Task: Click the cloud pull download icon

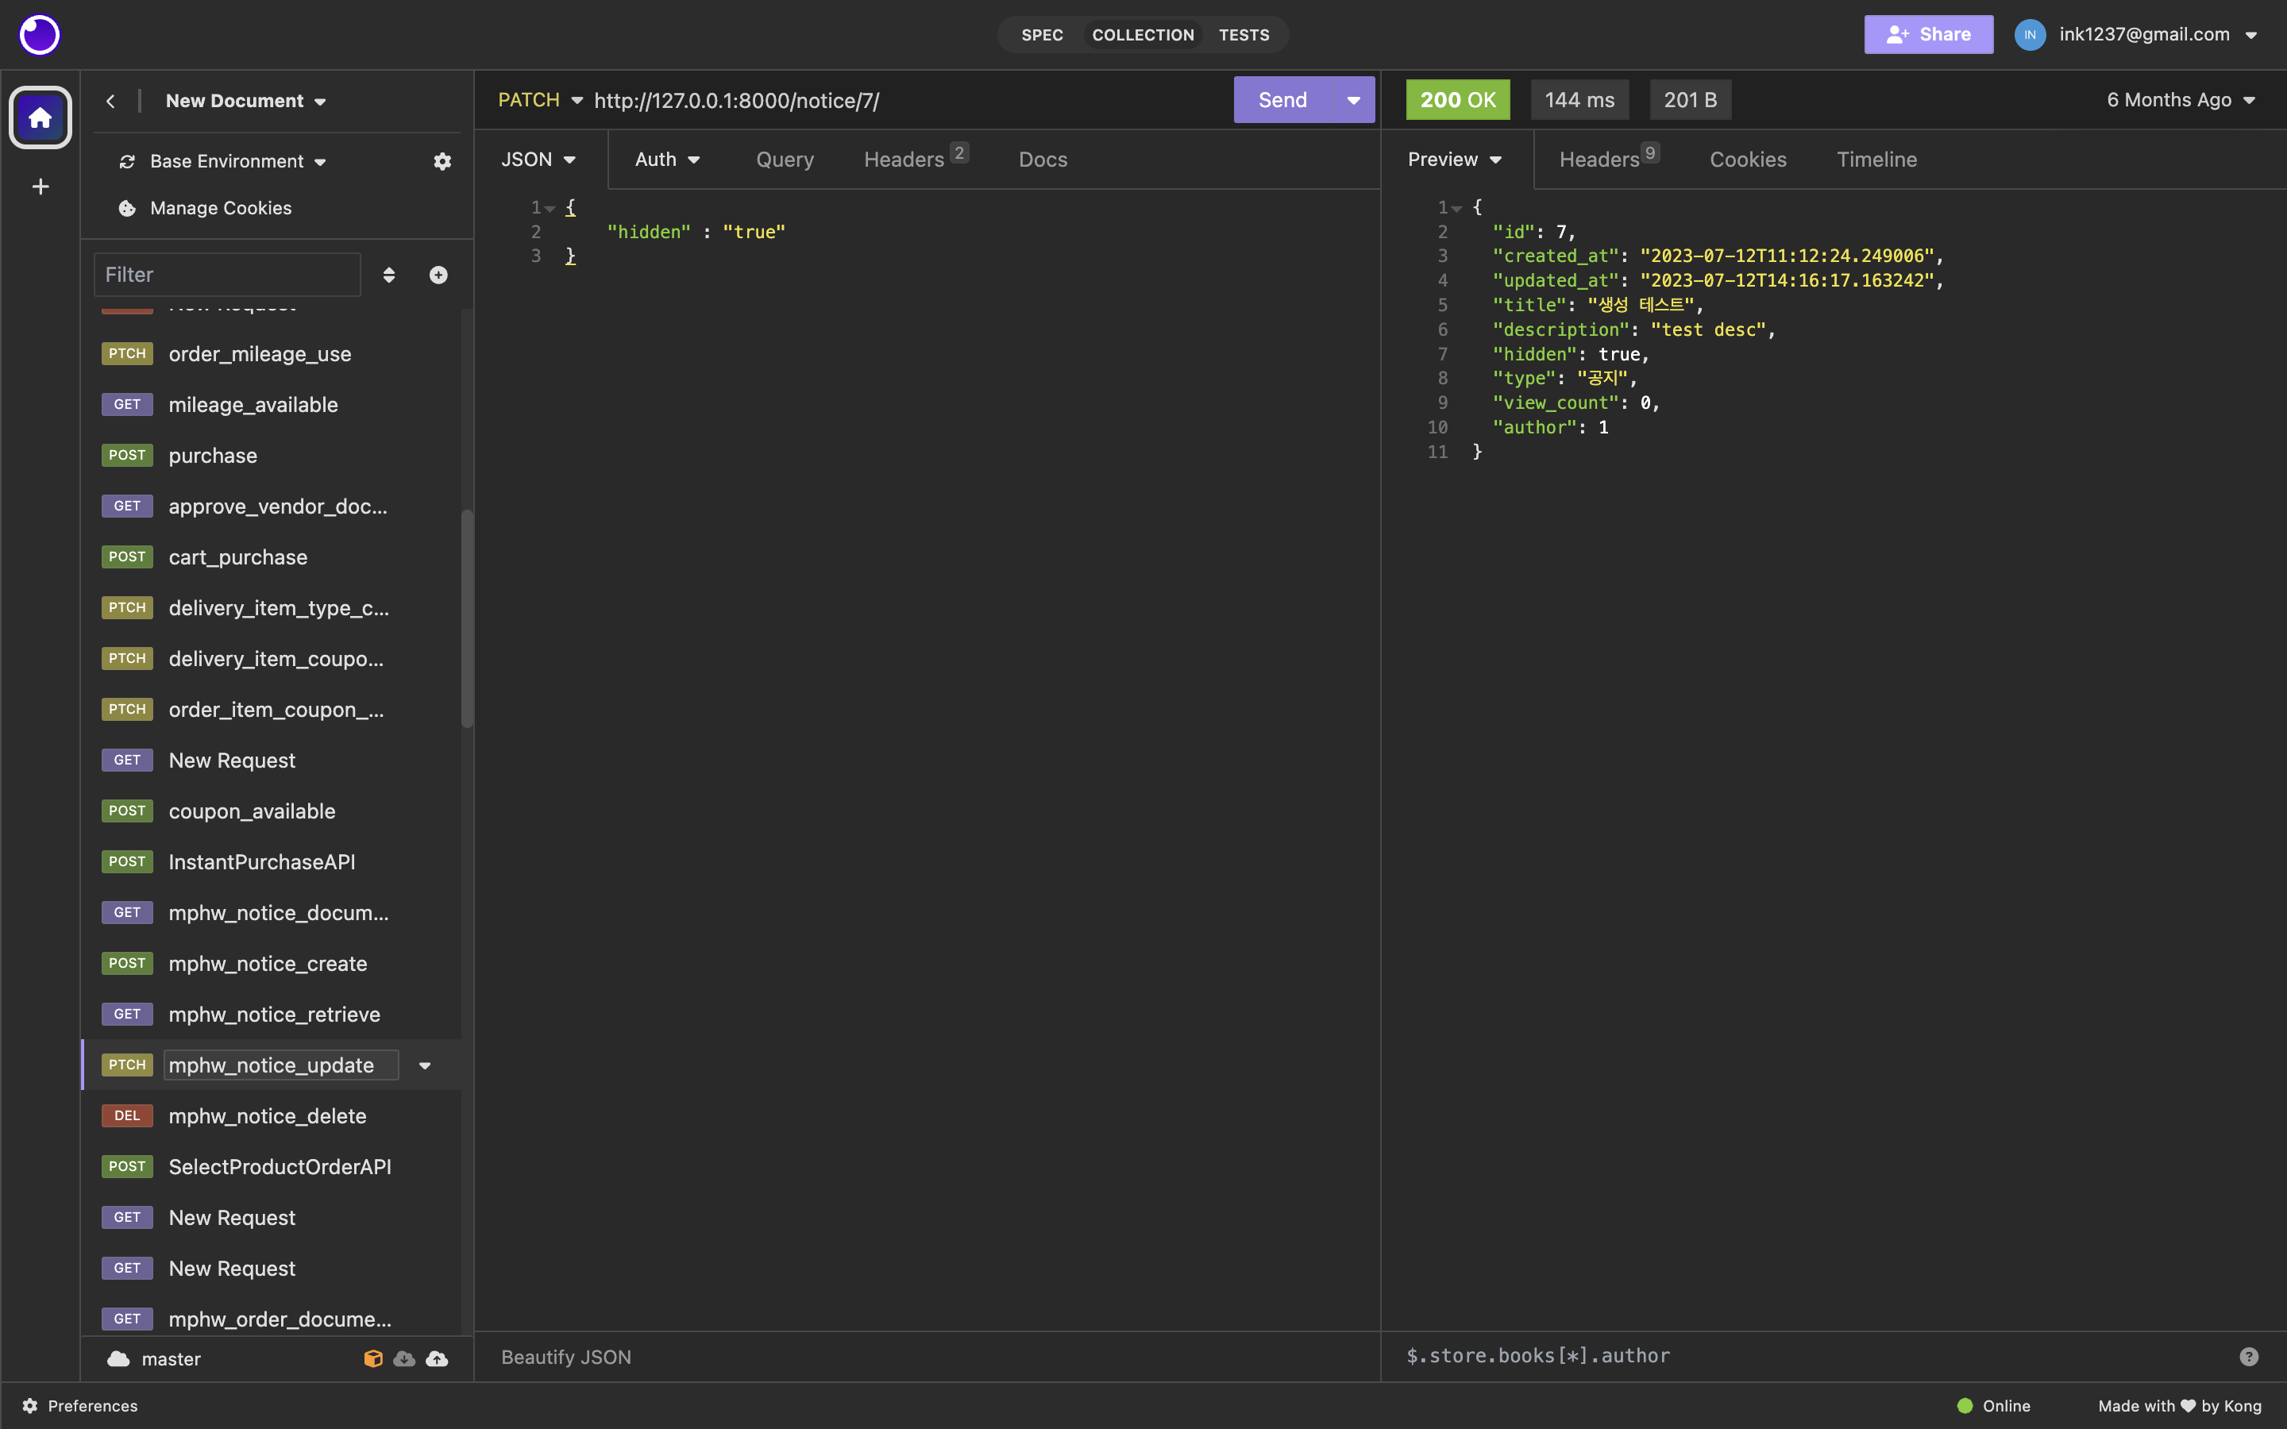Action: pyautogui.click(x=404, y=1359)
